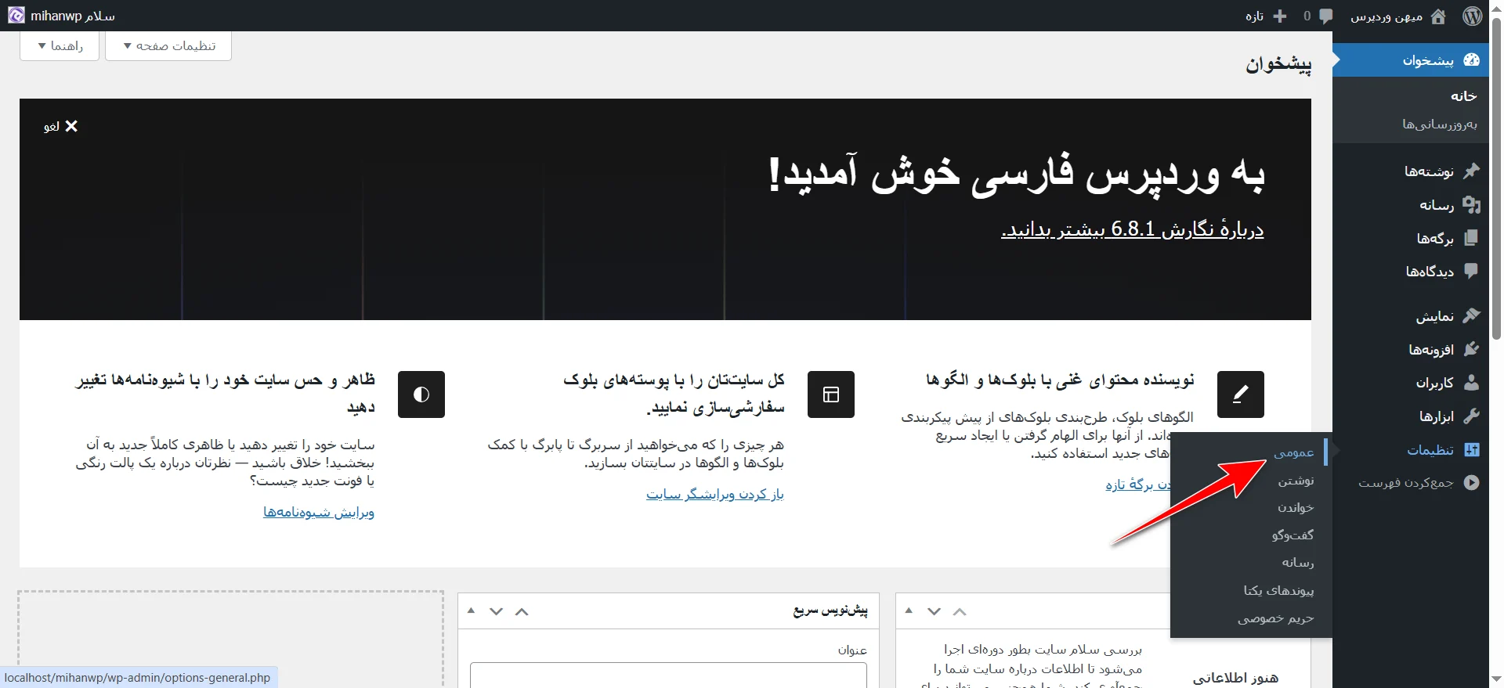The width and height of the screenshot is (1504, 688).
Task: Move پیش‌نویس سریع widget up
Action: point(522,611)
